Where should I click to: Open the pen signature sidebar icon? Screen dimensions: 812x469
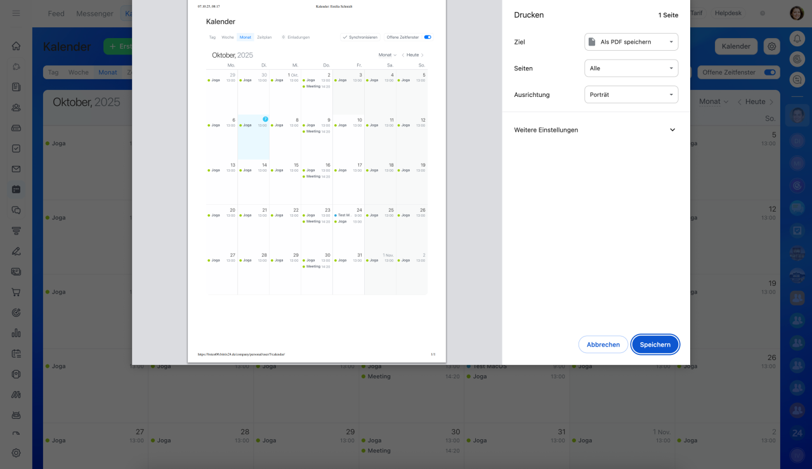pos(16,251)
